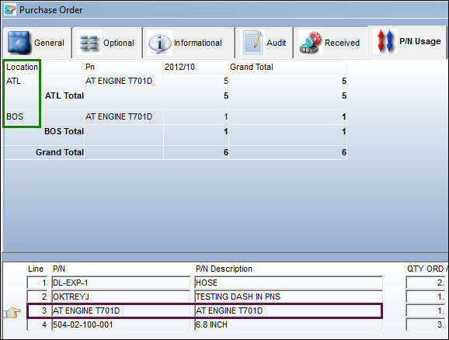449x340 pixels.
Task: Click QTY ORD field for 6.8 INCH line
Action: pyautogui.click(x=426, y=324)
